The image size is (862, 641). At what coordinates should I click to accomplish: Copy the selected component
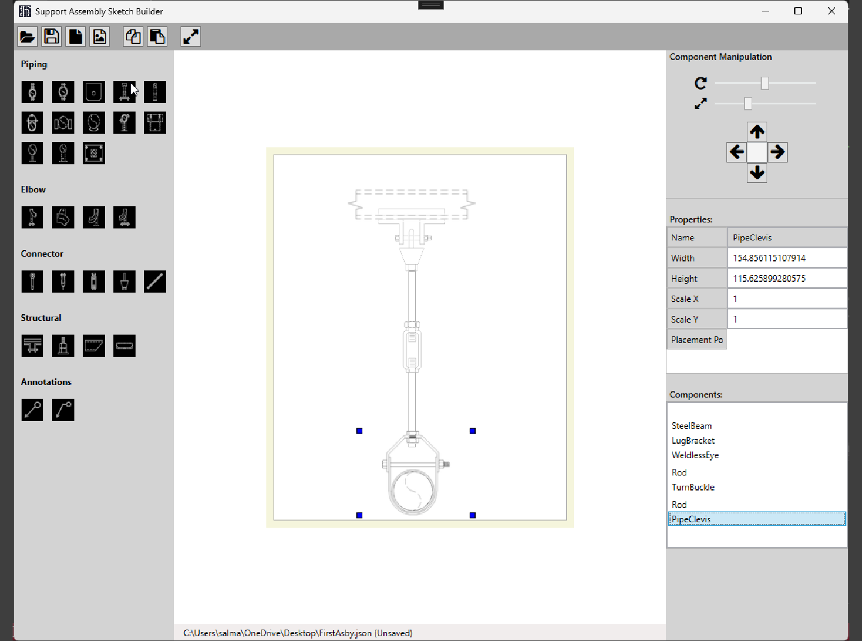[133, 37]
